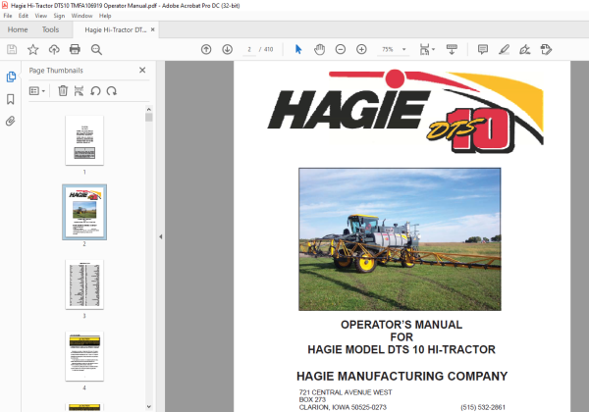This screenshot has width=589, height=412.
Task: Zoom out with minus icon
Action: (x=341, y=49)
